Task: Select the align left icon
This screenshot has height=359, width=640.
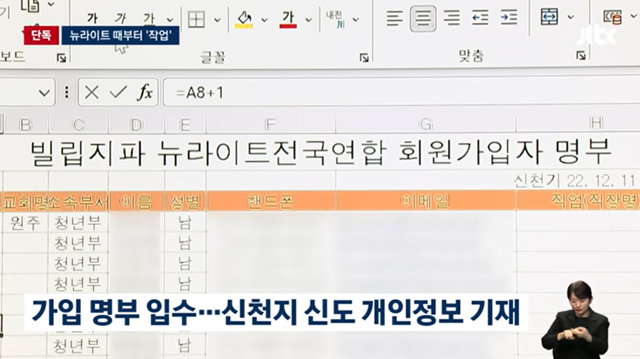Action: (x=395, y=19)
